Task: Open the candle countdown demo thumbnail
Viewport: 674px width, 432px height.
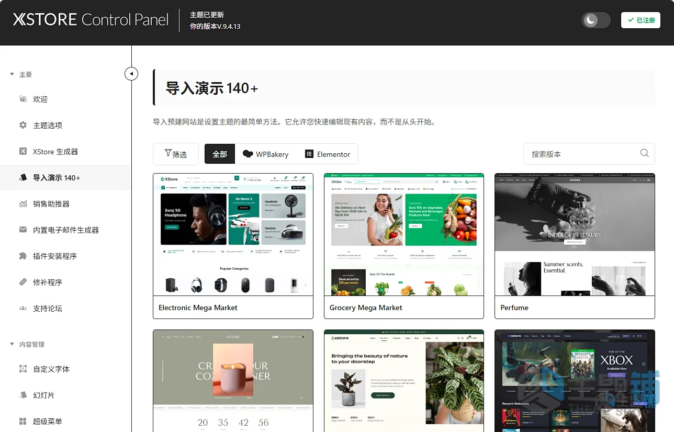Action: tap(233, 381)
